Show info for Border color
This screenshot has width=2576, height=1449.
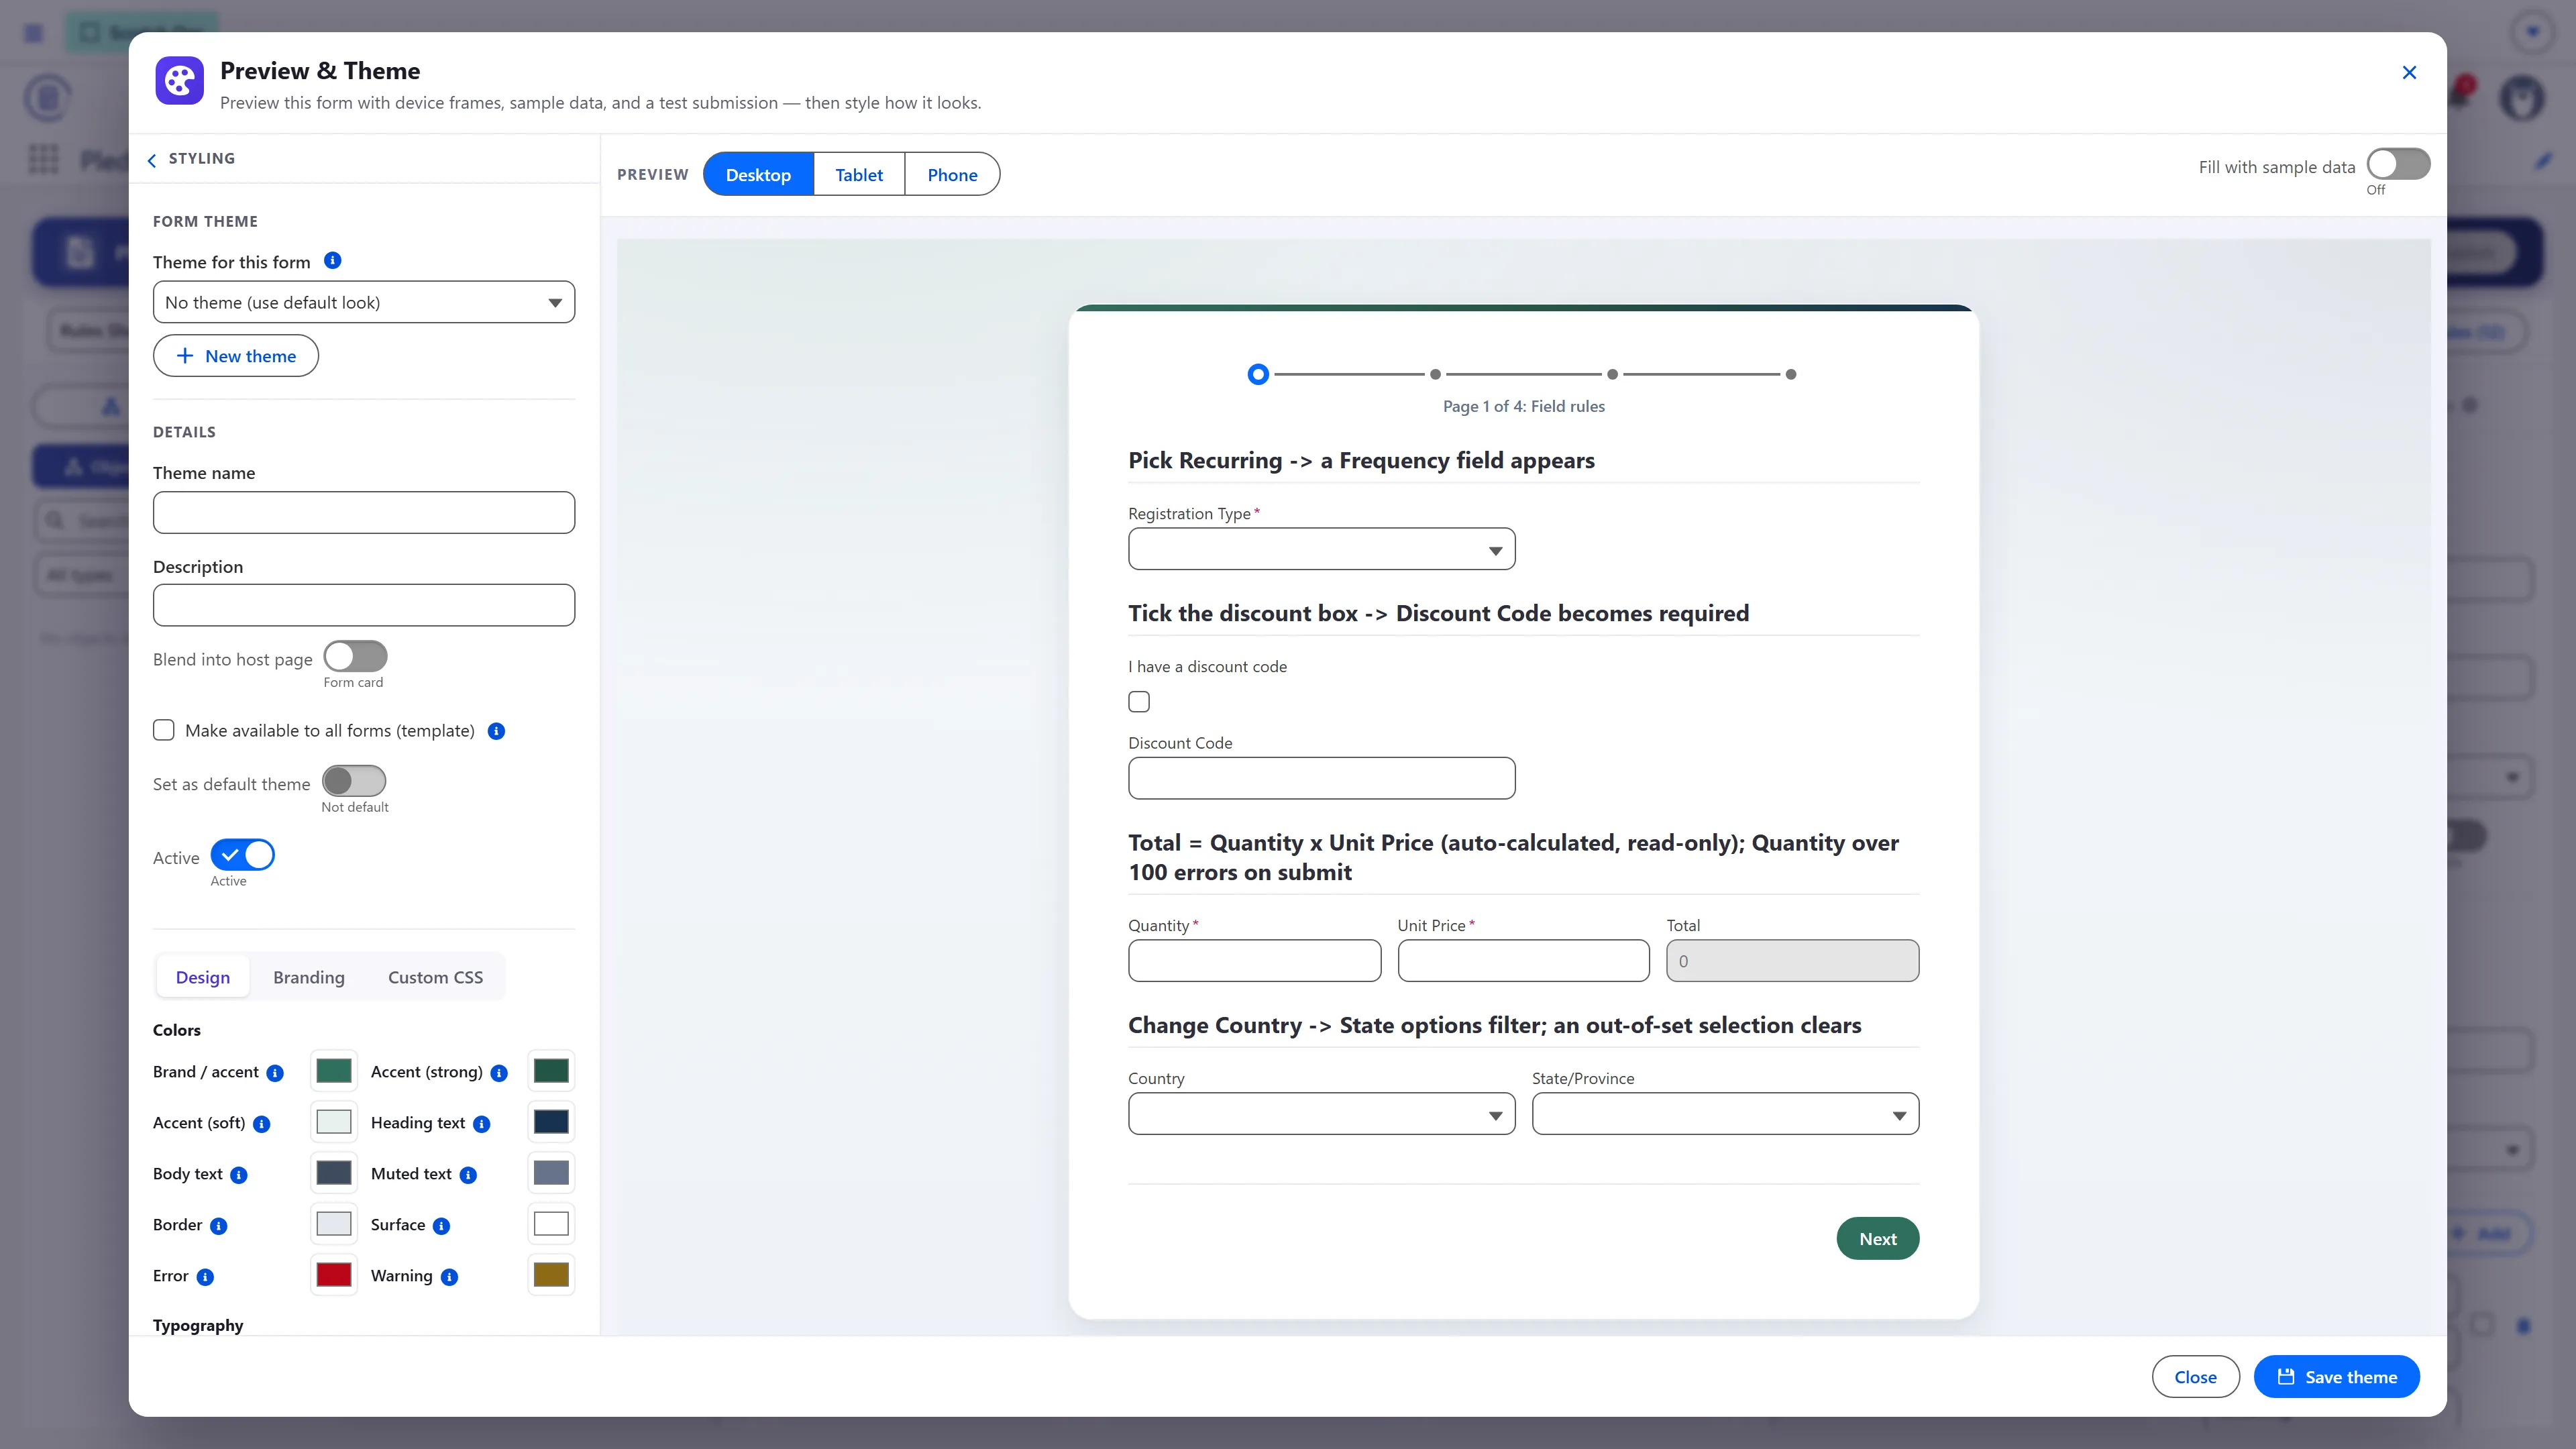pos(219,1226)
